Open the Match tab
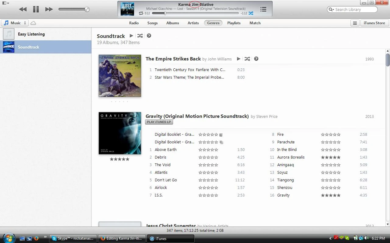390x243 pixels. (255, 23)
